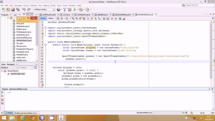Screen dimensions: 215x121
Task: Open the File menu
Action: pos(2,5)
